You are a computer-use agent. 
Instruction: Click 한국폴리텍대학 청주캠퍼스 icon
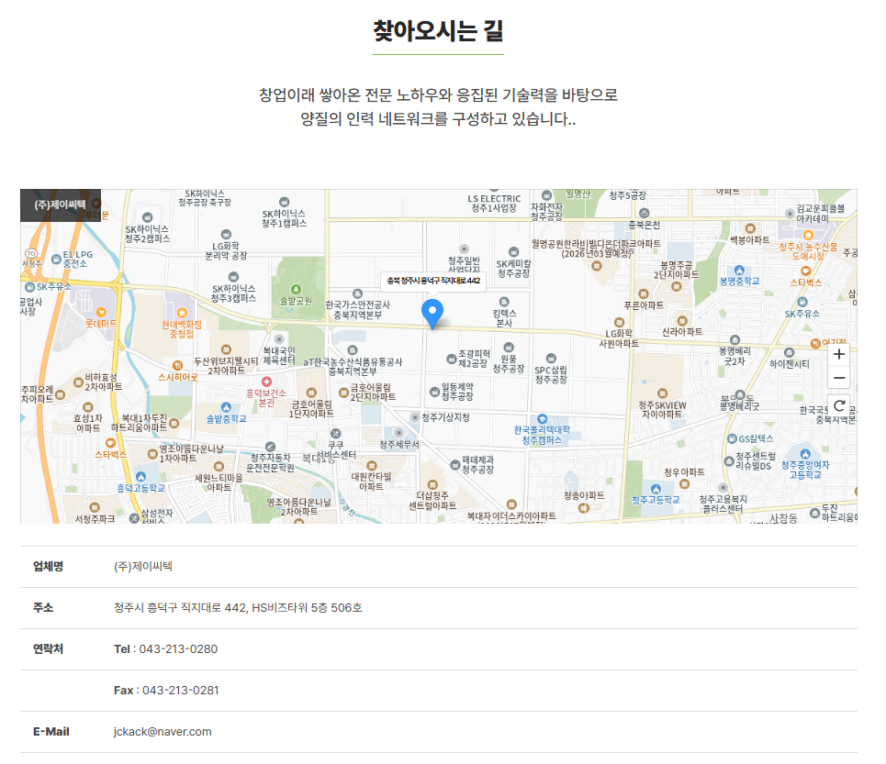(x=542, y=418)
